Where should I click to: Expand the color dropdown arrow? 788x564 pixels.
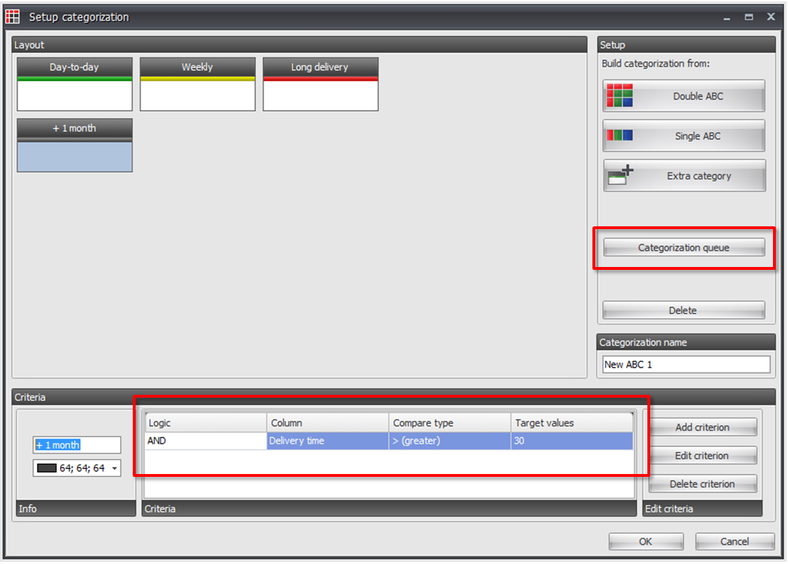[115, 468]
